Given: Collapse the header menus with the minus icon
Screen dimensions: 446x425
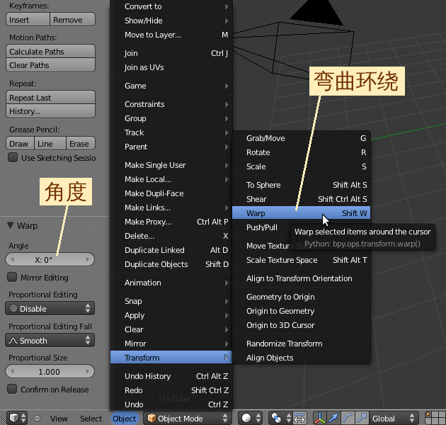Looking at the screenshot, I should (x=37, y=418).
